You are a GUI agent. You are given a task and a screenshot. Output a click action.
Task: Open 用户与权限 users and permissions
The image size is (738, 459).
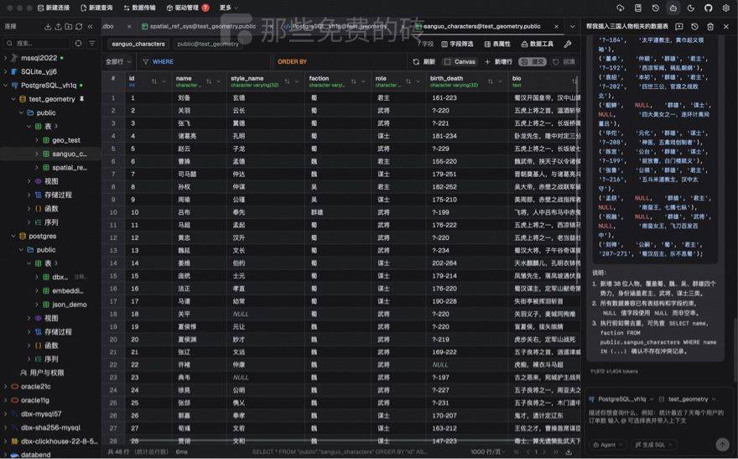point(42,373)
